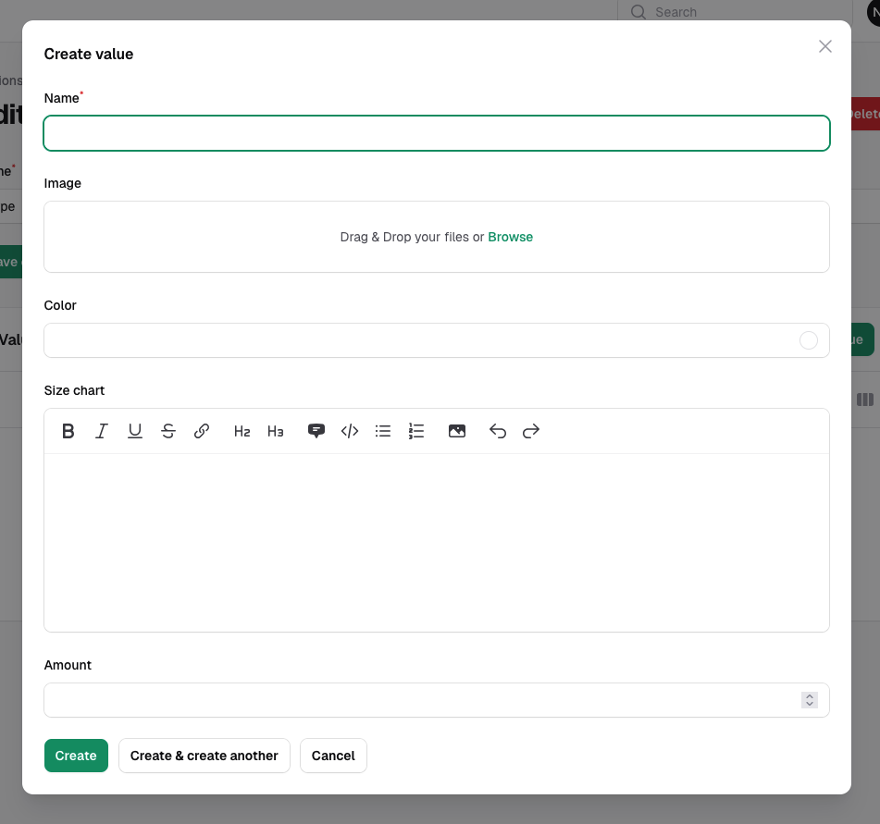Screen dimensions: 880x824
Task: Apply underline formatting in editor toolbar
Action: pos(135,431)
